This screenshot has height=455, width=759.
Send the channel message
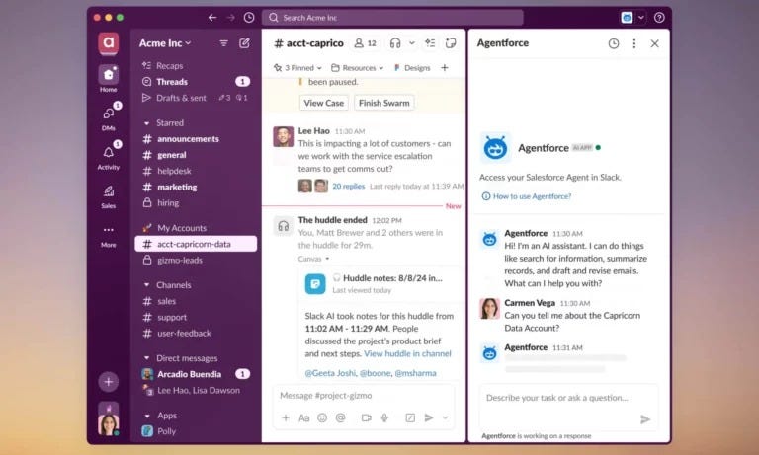point(428,417)
